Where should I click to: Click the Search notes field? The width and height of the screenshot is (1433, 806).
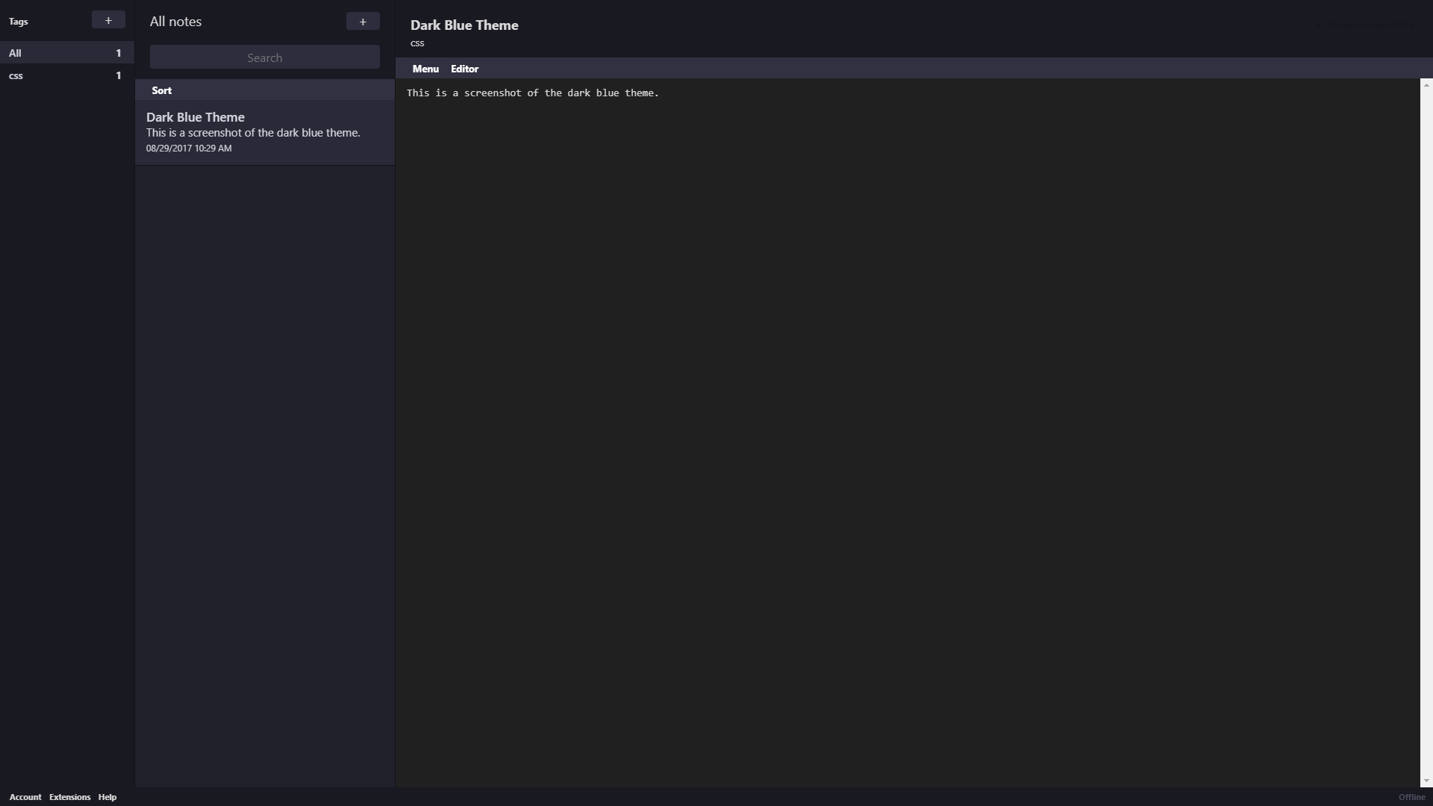[x=265, y=57]
